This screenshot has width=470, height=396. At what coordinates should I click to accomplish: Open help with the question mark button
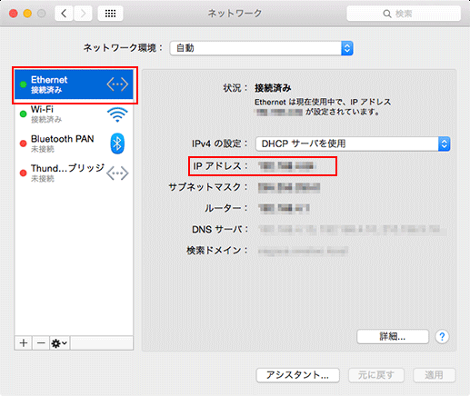(442, 336)
